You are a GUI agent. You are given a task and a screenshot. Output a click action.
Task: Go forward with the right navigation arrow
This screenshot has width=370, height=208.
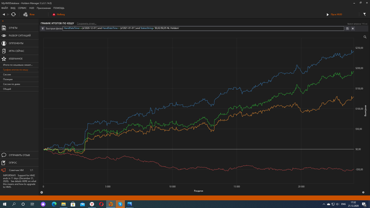click(x=8, y=14)
